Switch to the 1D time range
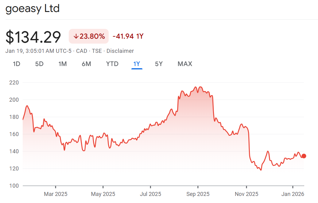 17,64
